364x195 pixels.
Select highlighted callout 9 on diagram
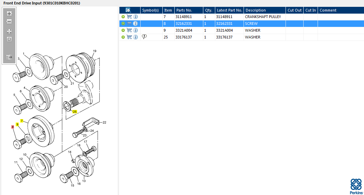[17, 124]
